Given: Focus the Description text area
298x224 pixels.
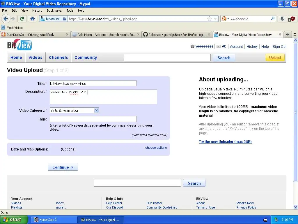Looking at the screenshot, I should tap(103, 97).
